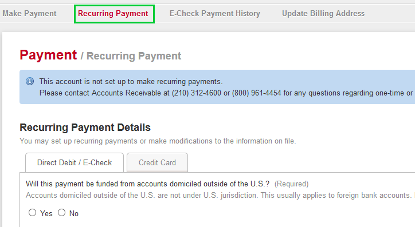The image size is (415, 227).
Task: Click the 'Yes' label text beside the radio
Action: (x=46, y=213)
